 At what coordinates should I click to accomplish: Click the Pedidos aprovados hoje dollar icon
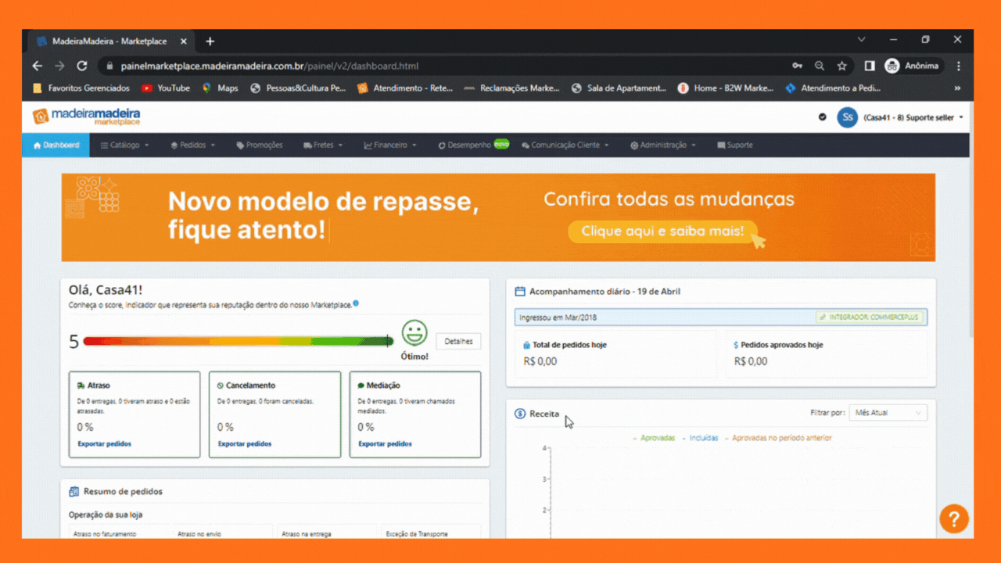point(736,345)
